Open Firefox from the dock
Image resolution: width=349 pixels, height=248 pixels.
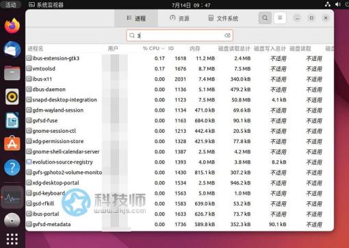[x=12, y=26]
